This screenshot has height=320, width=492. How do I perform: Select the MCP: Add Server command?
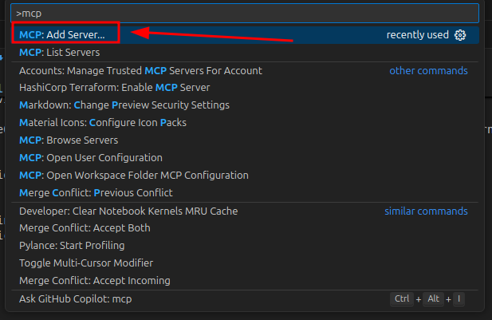tap(62, 35)
